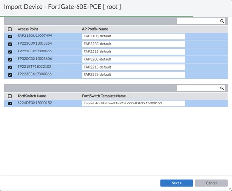This screenshot has height=191, width=232.
Task: Select access point name FP221E3X17000066
Action: pos(35,51)
